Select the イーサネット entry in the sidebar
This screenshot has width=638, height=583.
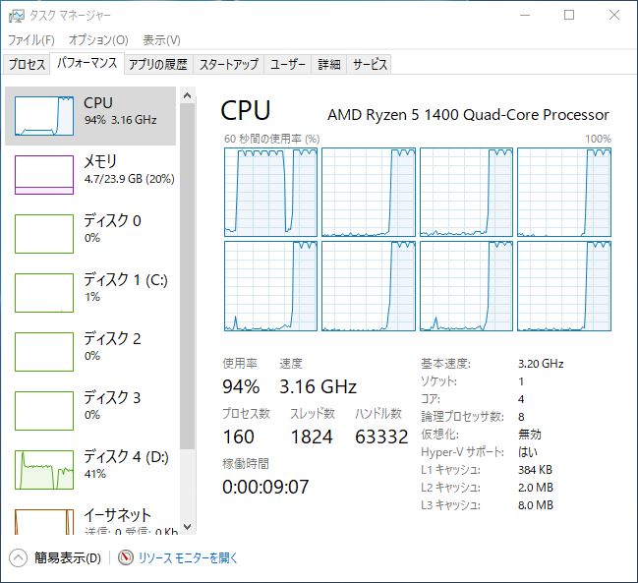[90, 517]
